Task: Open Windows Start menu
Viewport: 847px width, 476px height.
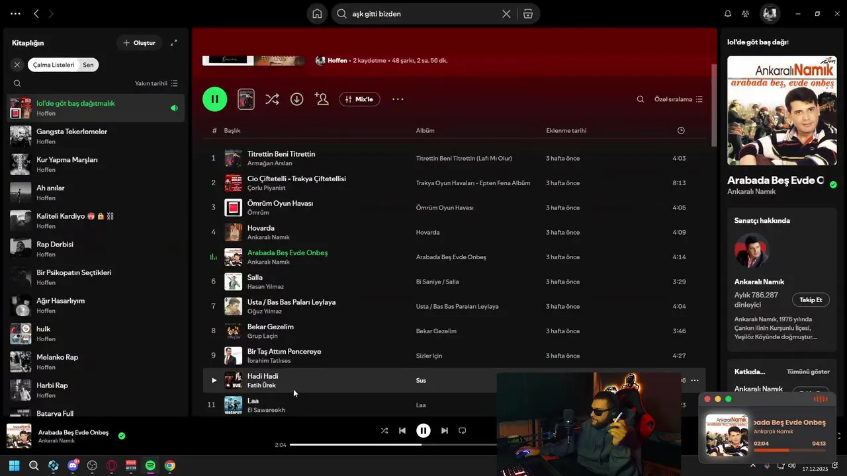Action: coord(15,465)
